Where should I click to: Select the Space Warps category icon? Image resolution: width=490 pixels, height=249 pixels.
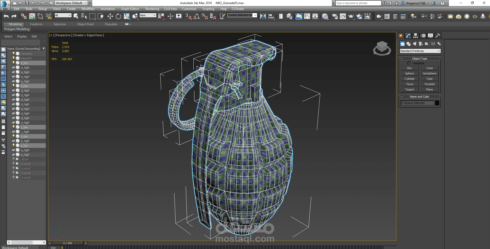pyautogui.click(x=433, y=44)
